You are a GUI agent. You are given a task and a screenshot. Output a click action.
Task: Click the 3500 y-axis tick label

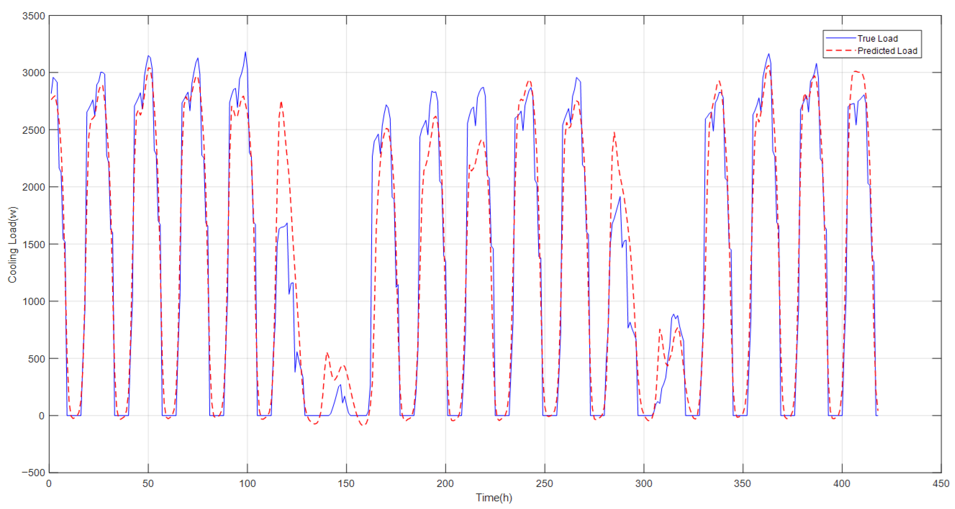pyautogui.click(x=33, y=16)
